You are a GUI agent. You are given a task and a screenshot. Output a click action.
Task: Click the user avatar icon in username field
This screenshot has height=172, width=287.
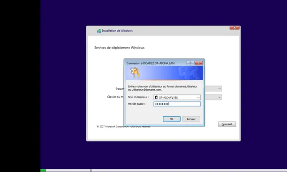click(x=156, y=97)
